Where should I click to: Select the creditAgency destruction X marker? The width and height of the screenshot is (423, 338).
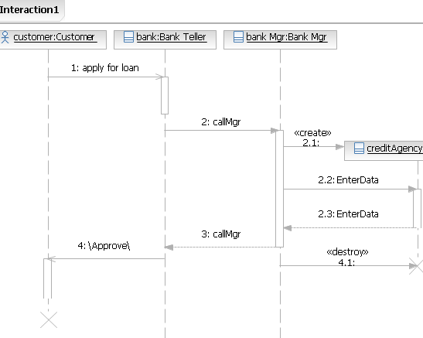pyautogui.click(x=416, y=266)
